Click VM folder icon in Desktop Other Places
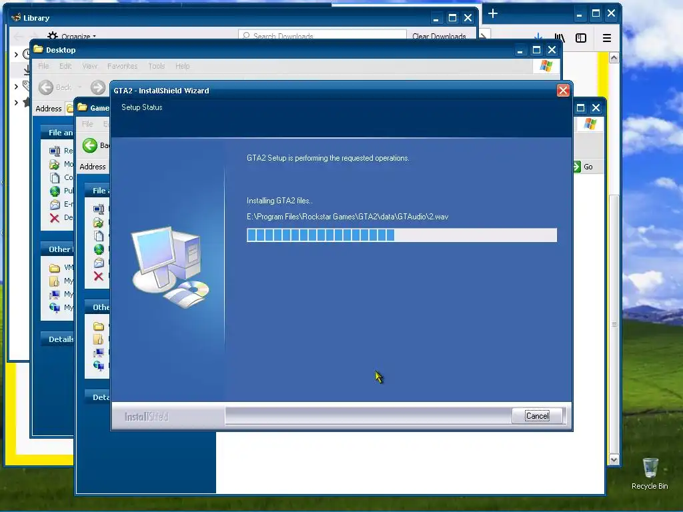 point(55,267)
